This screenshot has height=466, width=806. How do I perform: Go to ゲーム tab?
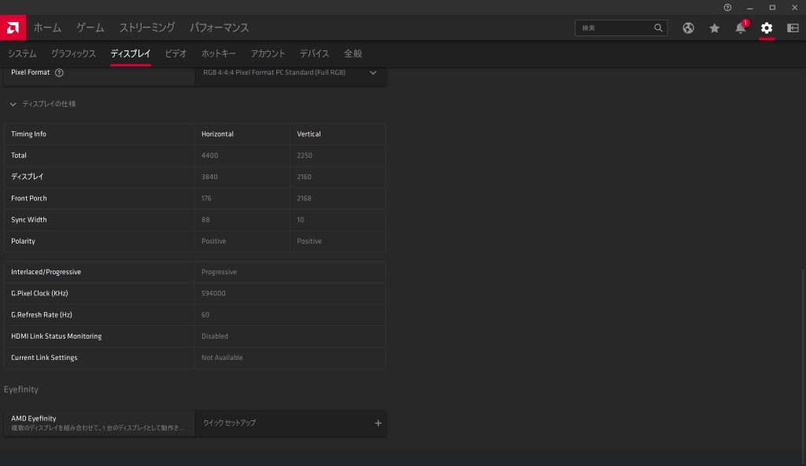[90, 28]
